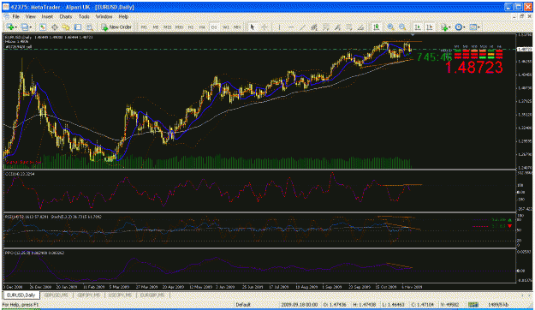Open the Indicators list icon

[x=444, y=27]
